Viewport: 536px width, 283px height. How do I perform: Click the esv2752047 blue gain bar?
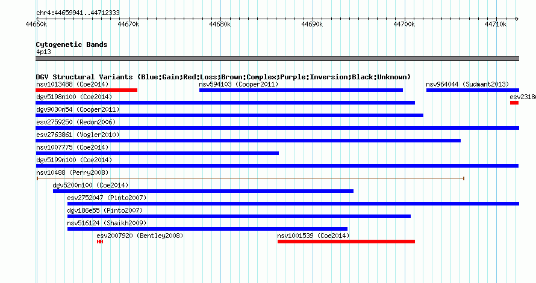(293, 204)
